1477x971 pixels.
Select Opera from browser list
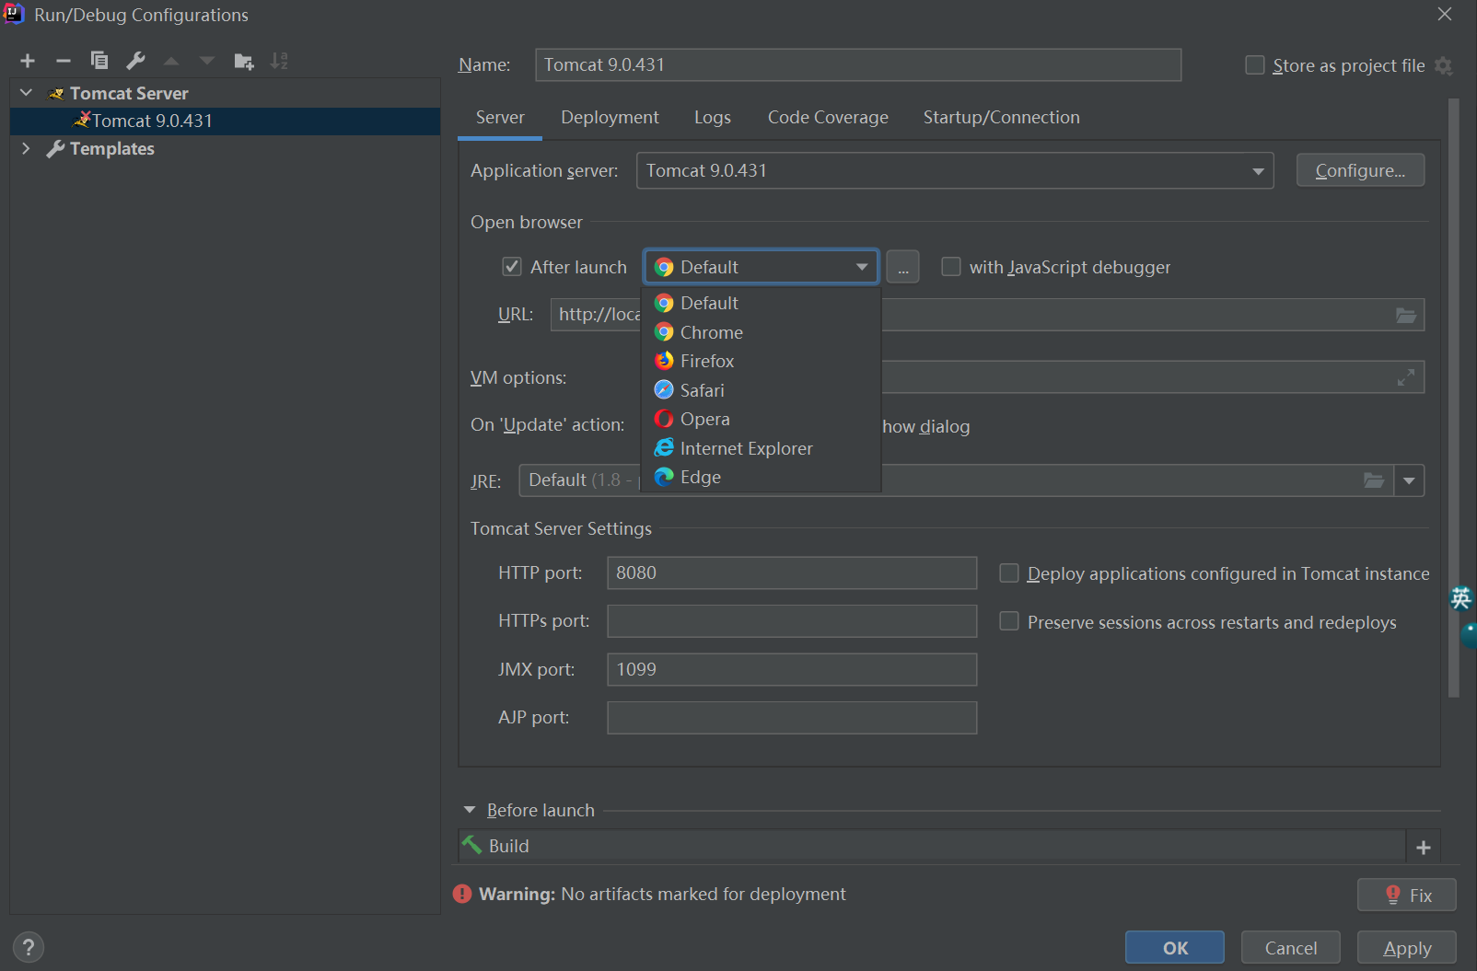[761, 419]
